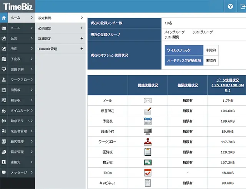Click the 権限使用状況 column header link

(188, 85)
